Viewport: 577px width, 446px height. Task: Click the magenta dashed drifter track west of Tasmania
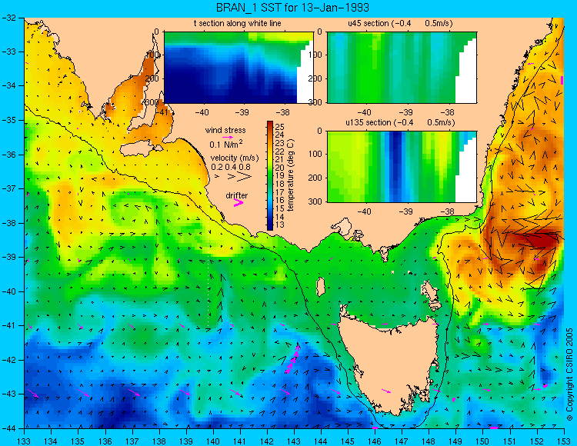coord(293,359)
